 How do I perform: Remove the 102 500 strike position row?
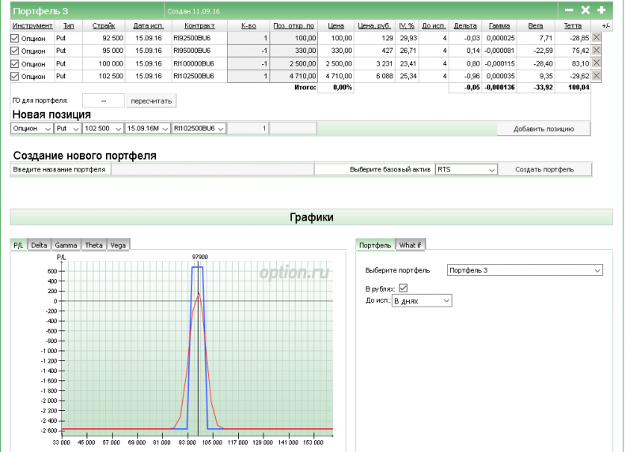click(597, 76)
